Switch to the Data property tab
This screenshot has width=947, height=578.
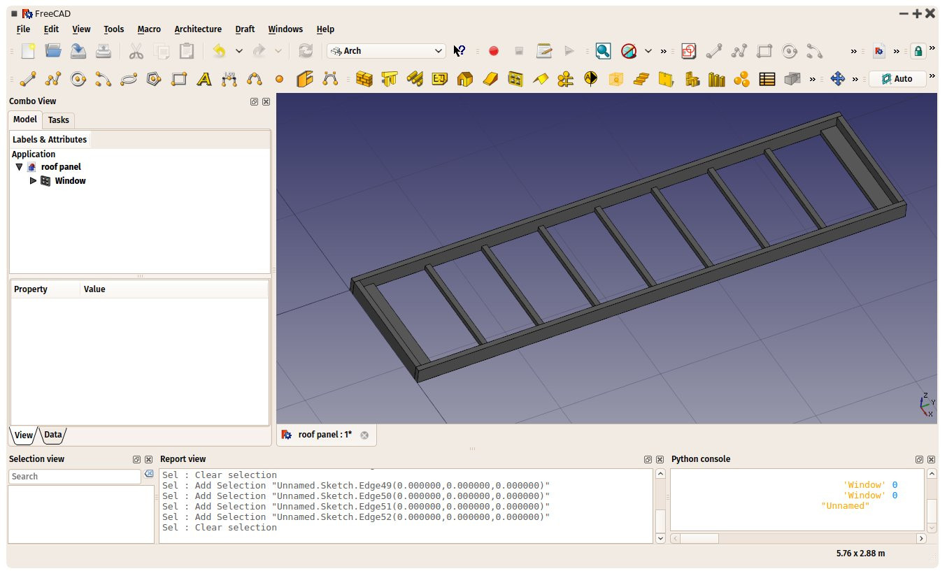click(53, 435)
